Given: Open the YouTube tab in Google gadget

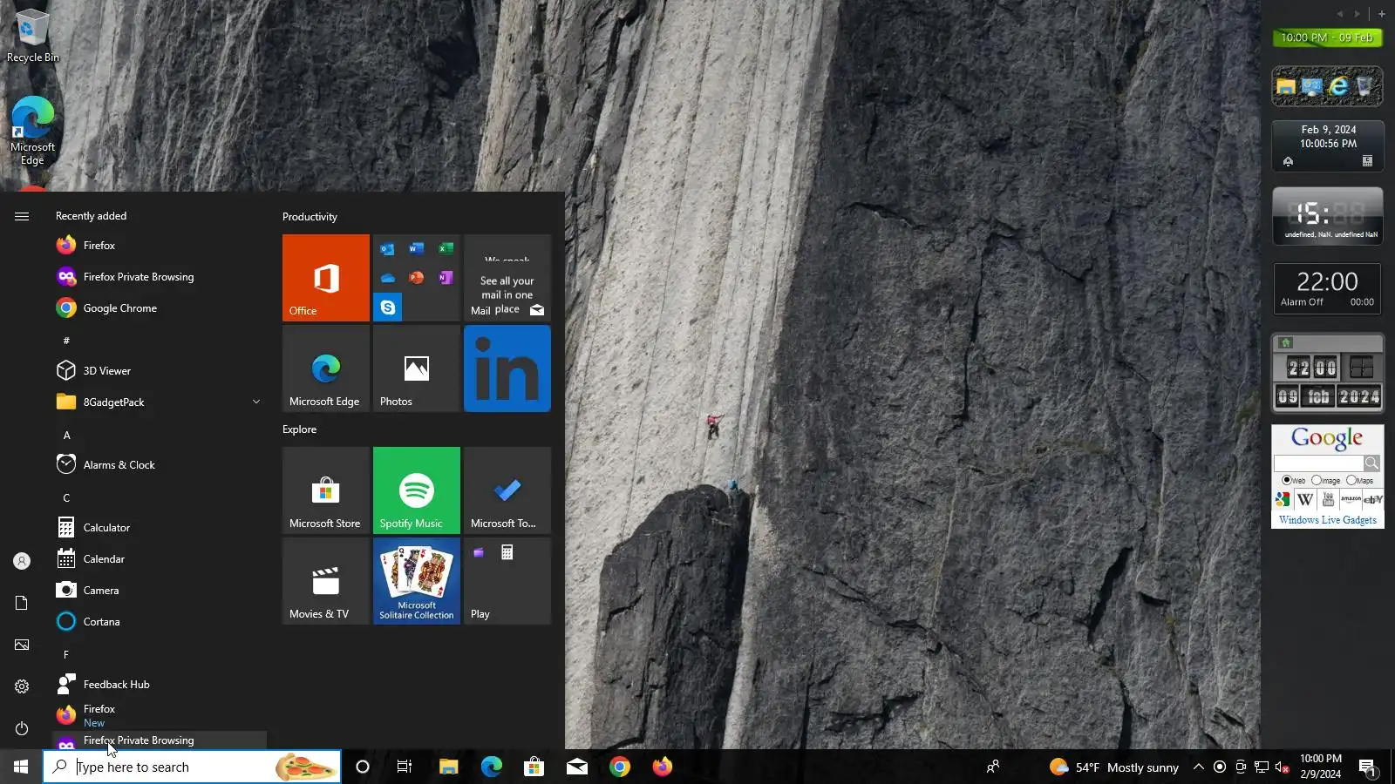Looking at the screenshot, I should [x=1328, y=499].
